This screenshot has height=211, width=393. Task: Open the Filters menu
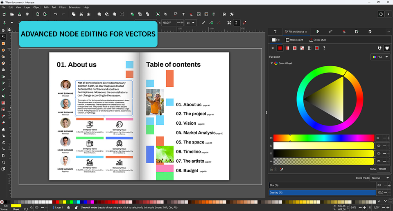62,7
